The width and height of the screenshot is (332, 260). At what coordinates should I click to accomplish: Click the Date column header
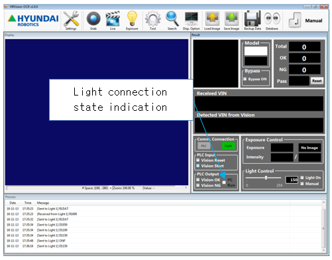13,203
